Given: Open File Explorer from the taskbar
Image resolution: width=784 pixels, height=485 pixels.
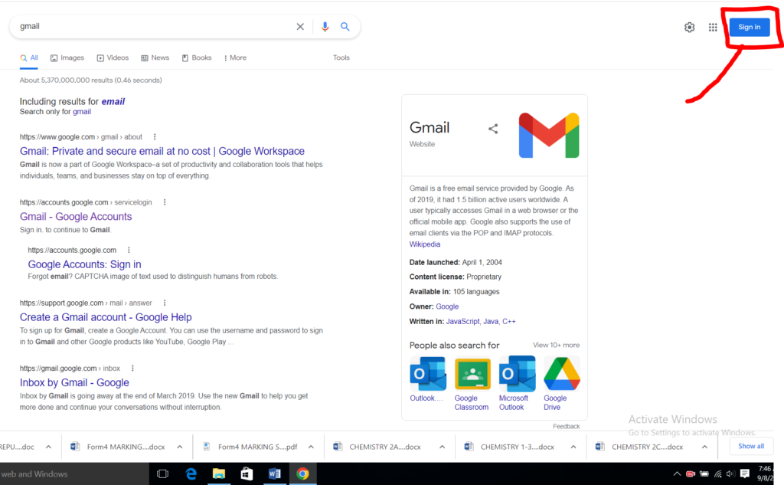Looking at the screenshot, I should [219, 474].
